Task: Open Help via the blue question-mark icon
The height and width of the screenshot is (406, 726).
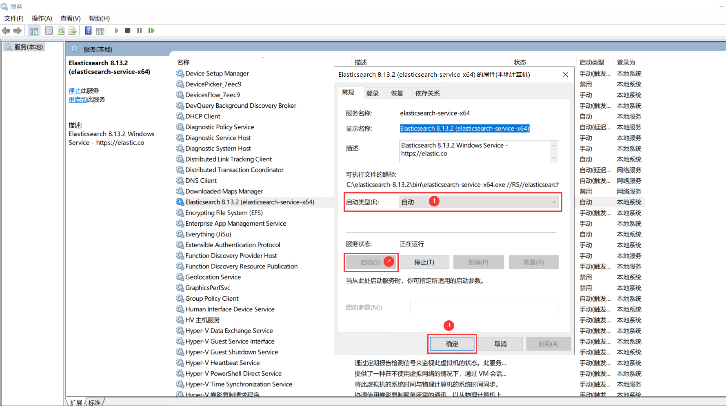Action: click(88, 31)
